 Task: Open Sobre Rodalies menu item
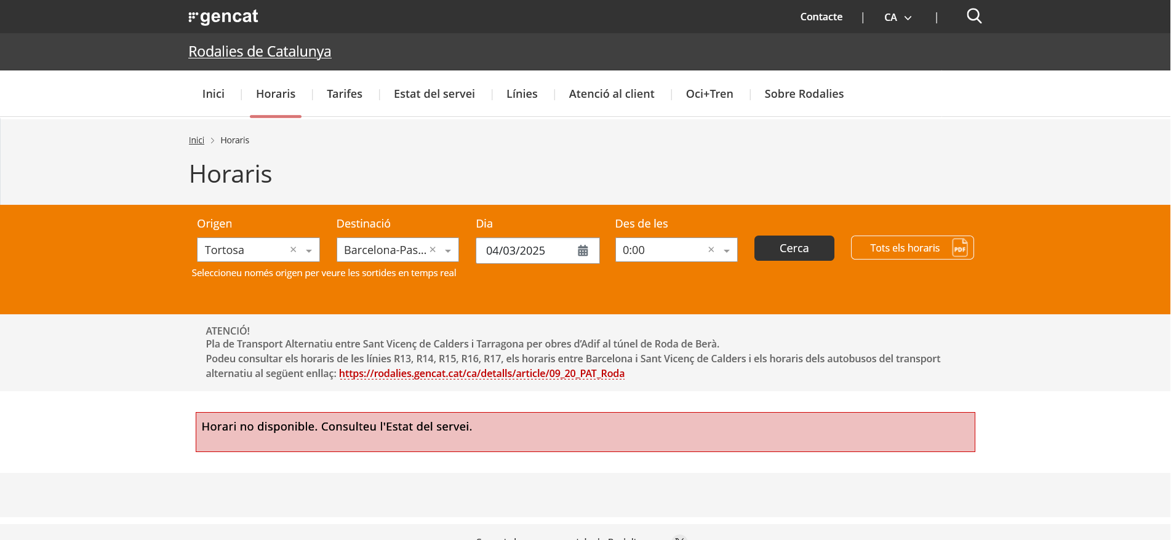[804, 93]
